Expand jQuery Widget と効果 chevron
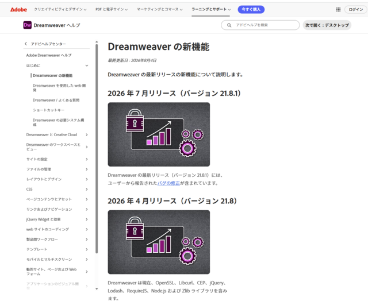The height and width of the screenshot is (301, 368). point(87,219)
